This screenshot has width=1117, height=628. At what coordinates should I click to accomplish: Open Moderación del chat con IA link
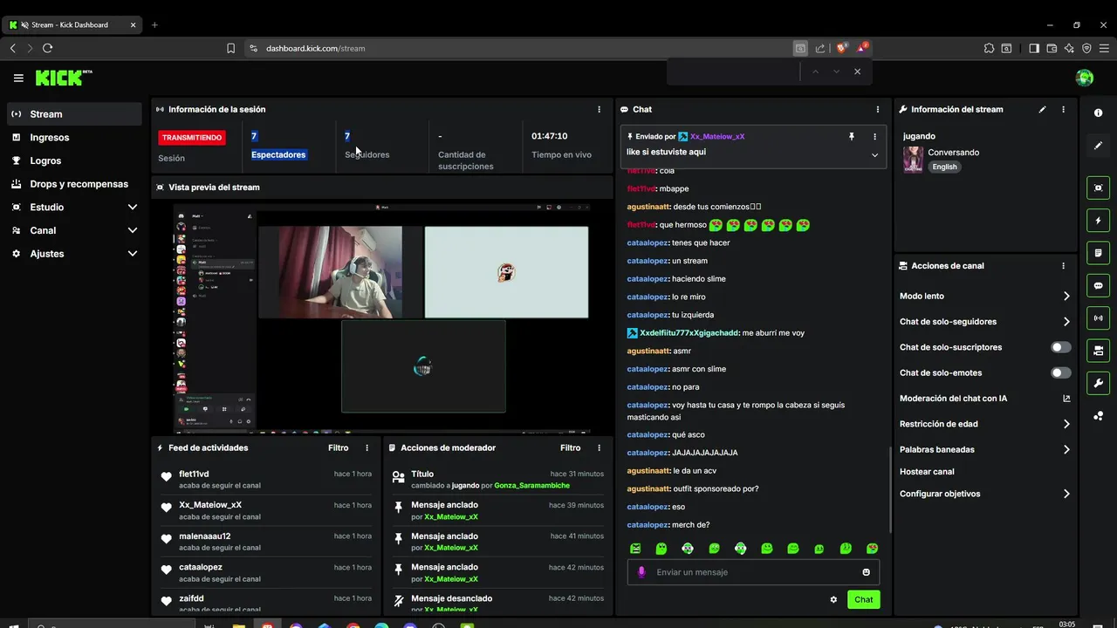[x=985, y=399]
